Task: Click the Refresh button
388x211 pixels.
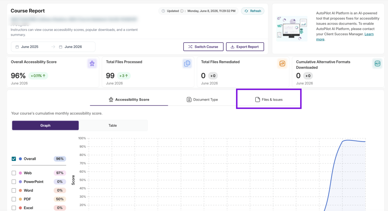Action: 253,11
